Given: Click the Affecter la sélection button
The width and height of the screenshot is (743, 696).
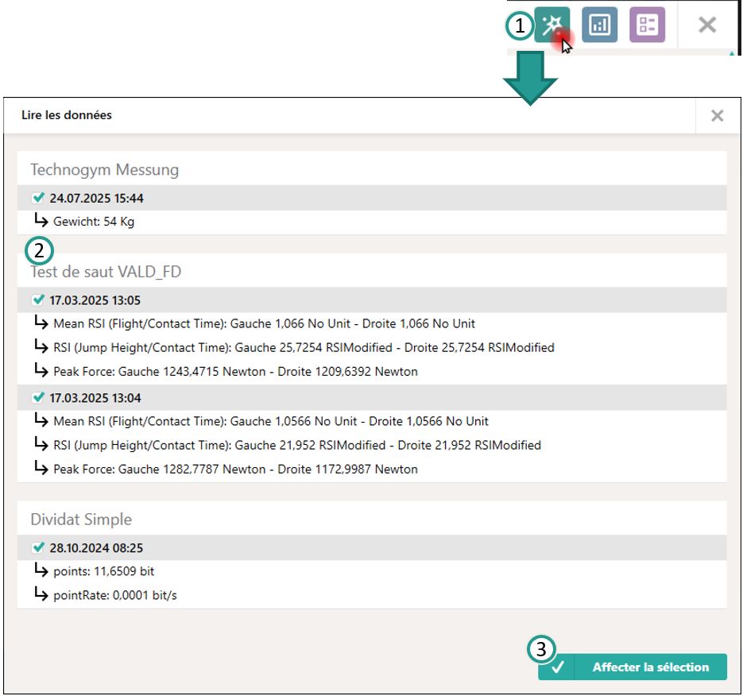Looking at the screenshot, I should point(633,667).
